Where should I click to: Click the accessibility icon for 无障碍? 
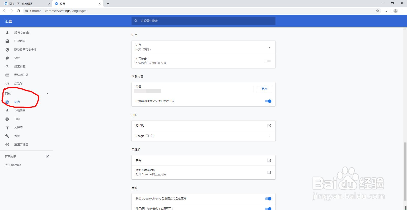point(7,127)
